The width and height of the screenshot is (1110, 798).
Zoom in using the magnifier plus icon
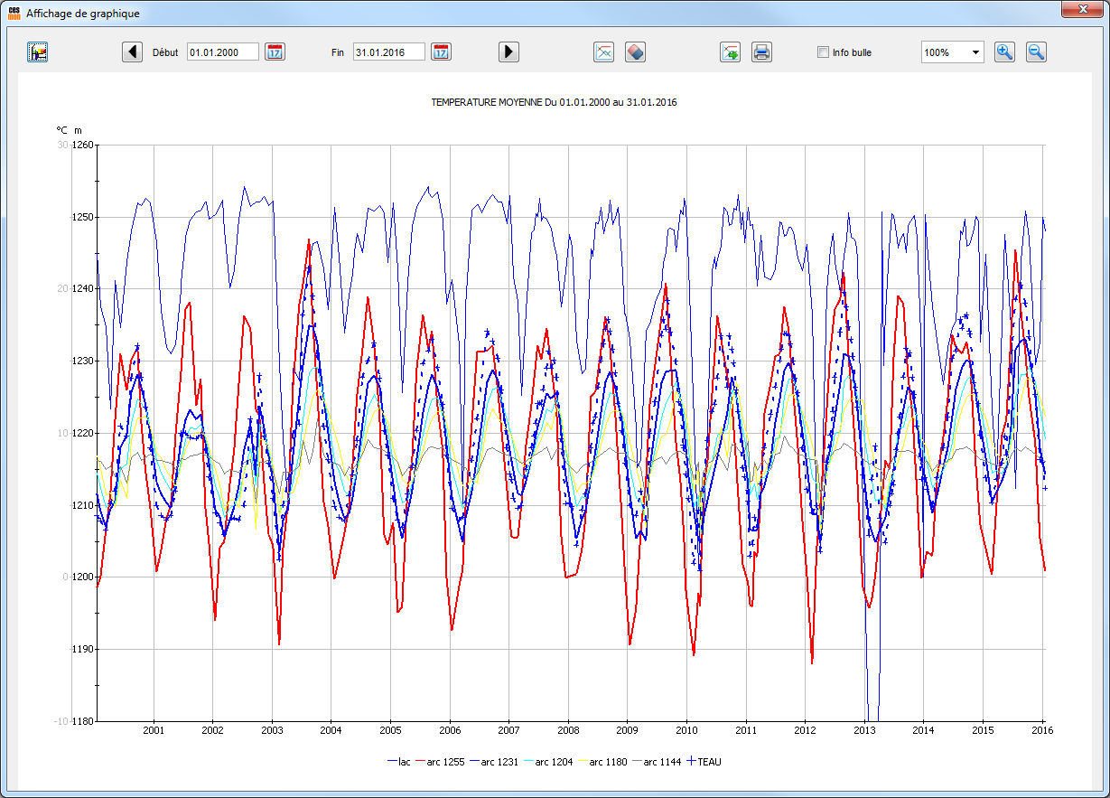click(1004, 52)
